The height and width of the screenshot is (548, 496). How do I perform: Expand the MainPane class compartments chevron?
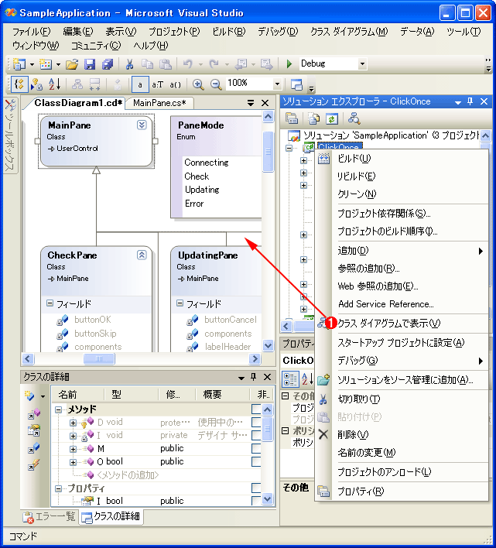click(142, 125)
